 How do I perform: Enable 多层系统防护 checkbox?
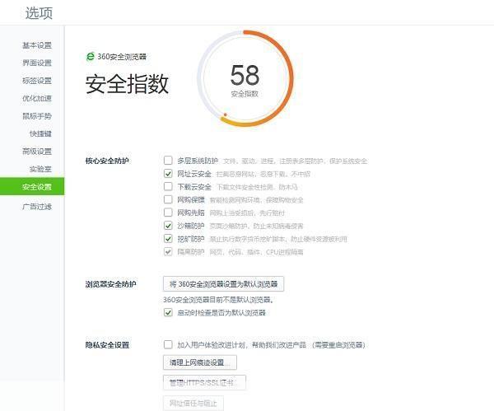tap(168, 160)
